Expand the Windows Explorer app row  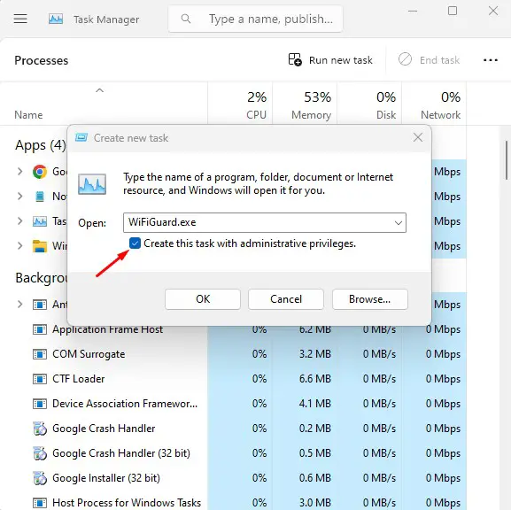pos(19,245)
